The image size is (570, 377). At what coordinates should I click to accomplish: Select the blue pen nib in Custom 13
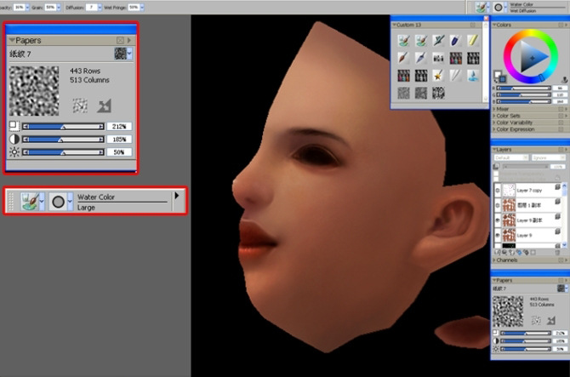tap(455, 40)
